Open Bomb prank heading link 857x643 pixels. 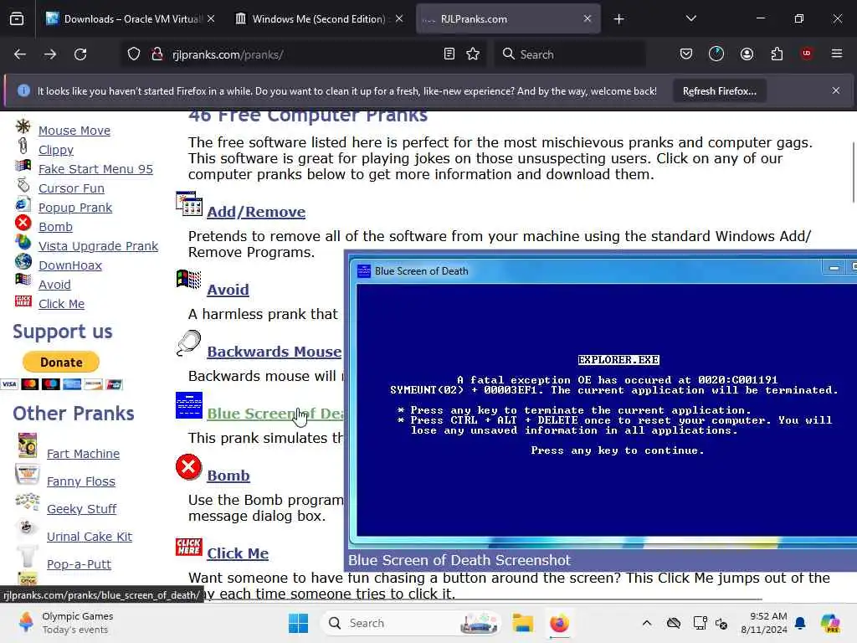pyautogui.click(x=228, y=476)
